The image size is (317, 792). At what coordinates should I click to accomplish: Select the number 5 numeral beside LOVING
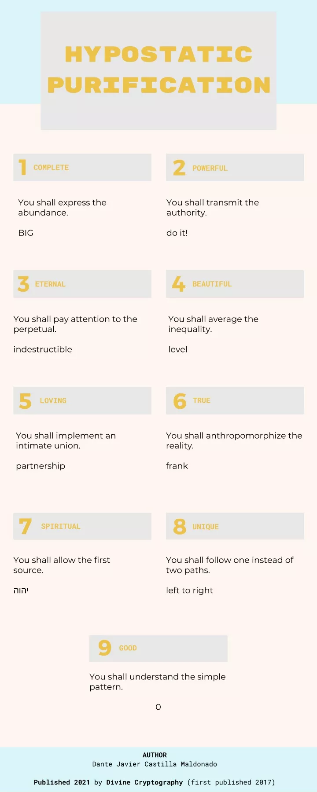pyautogui.click(x=25, y=401)
